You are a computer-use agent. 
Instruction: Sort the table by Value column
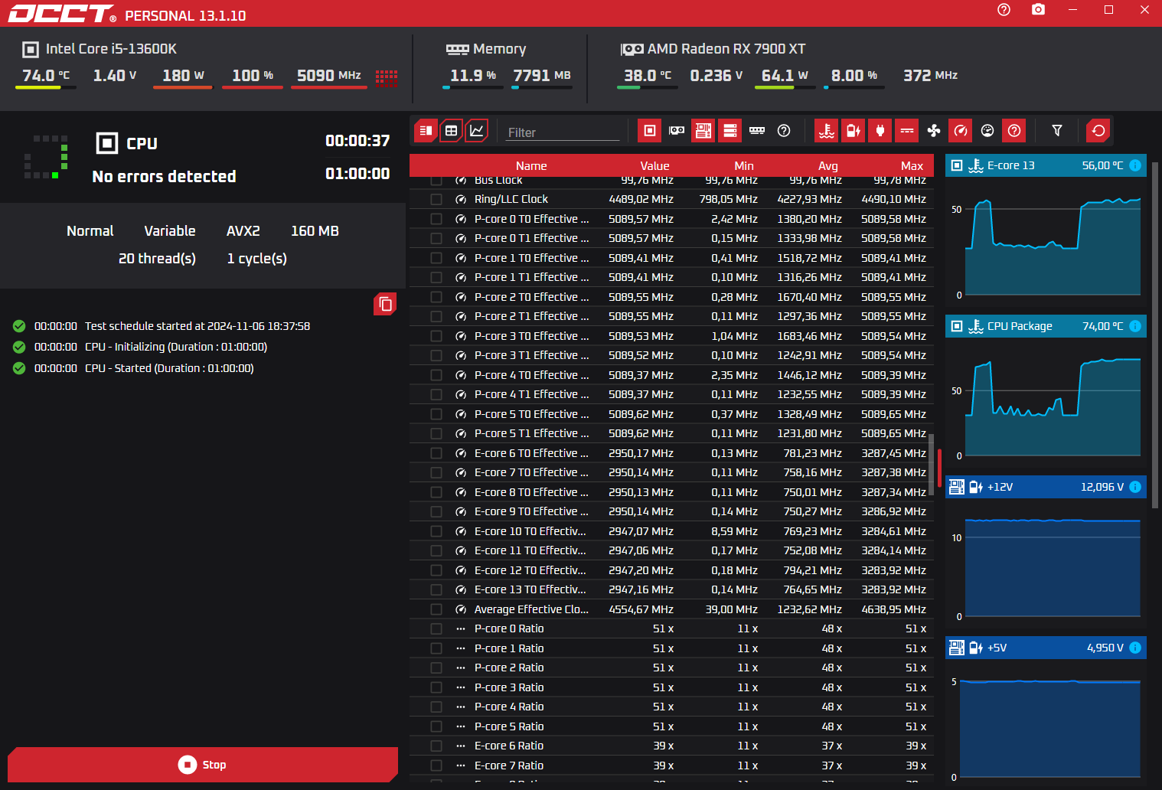[x=654, y=166]
